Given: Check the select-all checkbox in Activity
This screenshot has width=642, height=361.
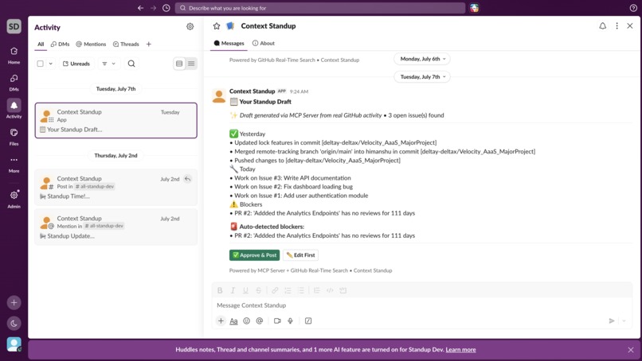Looking at the screenshot, I should point(40,64).
